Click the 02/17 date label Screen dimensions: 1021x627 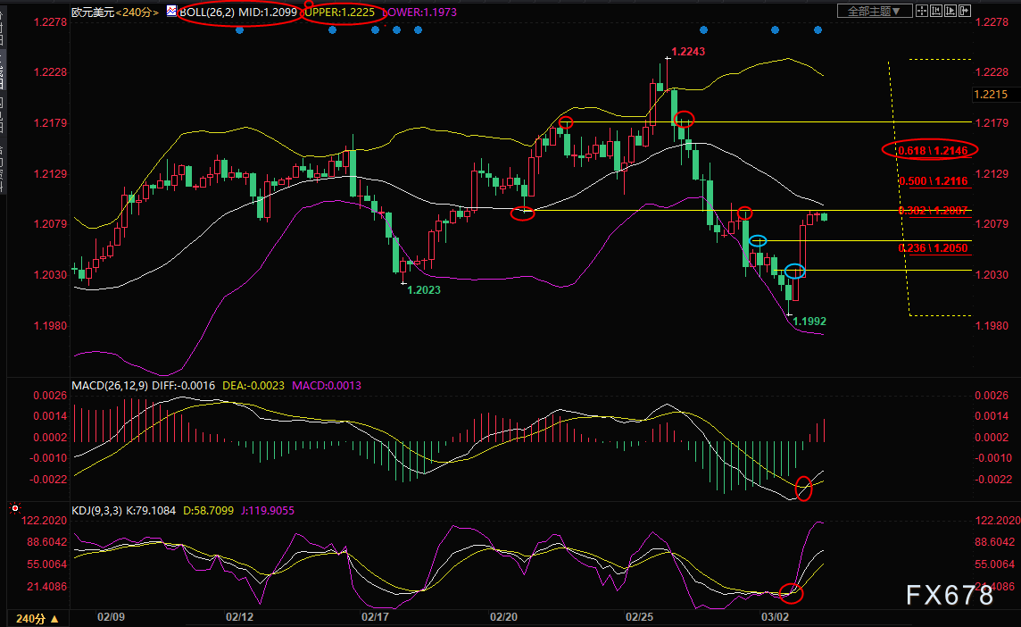point(375,616)
